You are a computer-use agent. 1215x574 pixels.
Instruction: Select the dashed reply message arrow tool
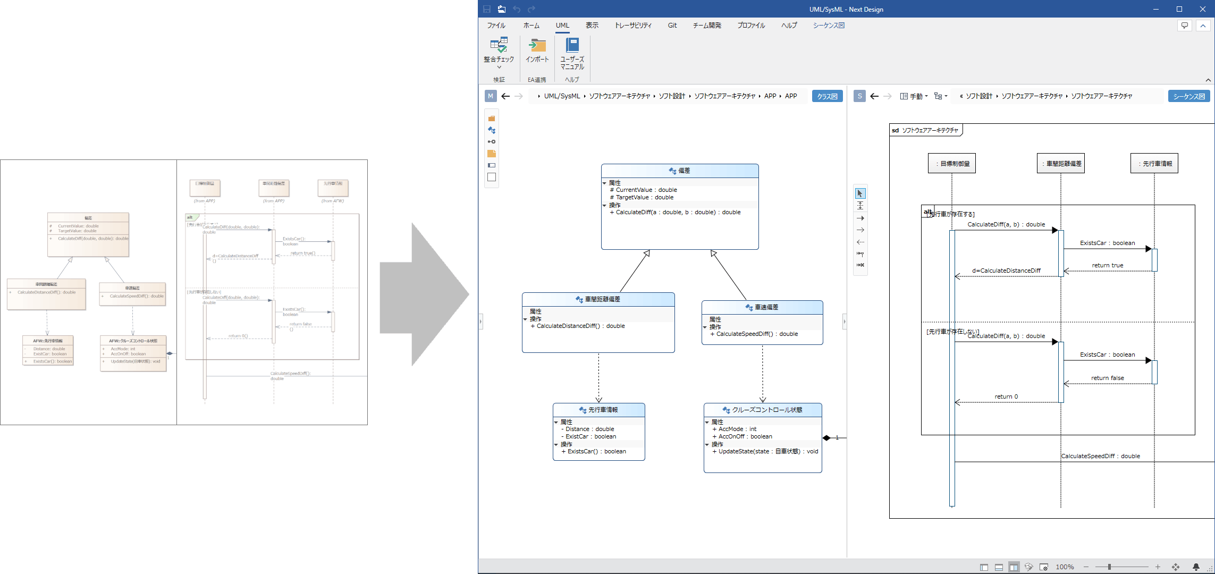click(860, 242)
